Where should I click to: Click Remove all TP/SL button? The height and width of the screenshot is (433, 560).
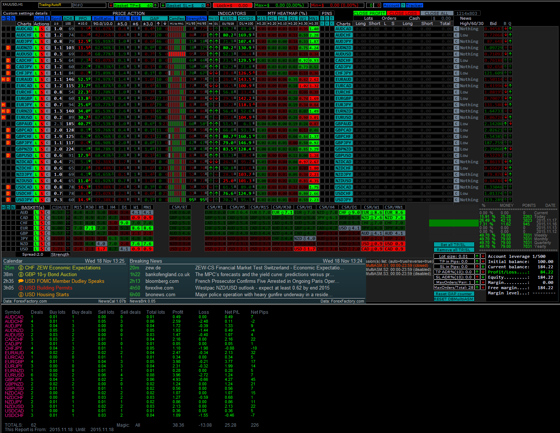coord(454,250)
